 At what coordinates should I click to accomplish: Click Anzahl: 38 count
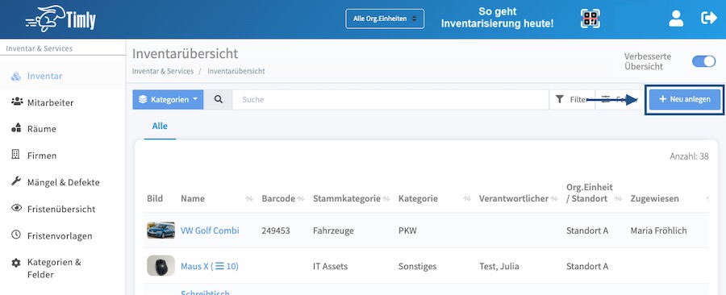click(x=689, y=156)
